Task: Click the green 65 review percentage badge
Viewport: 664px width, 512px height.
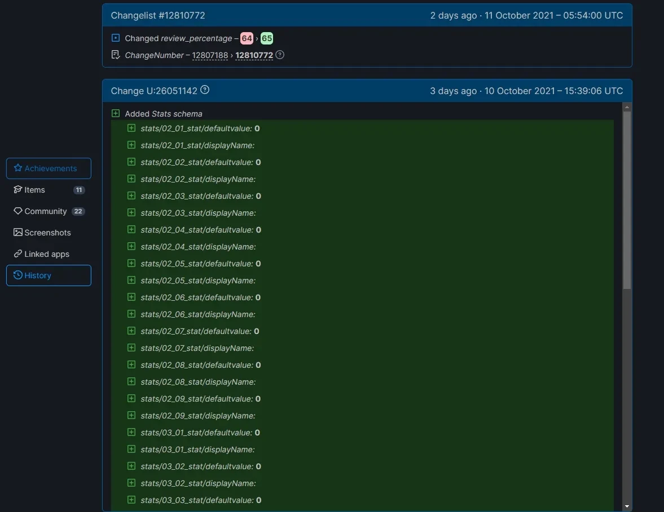Action: point(267,38)
